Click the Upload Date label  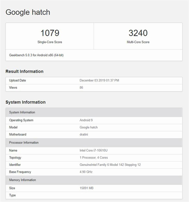point(17,80)
